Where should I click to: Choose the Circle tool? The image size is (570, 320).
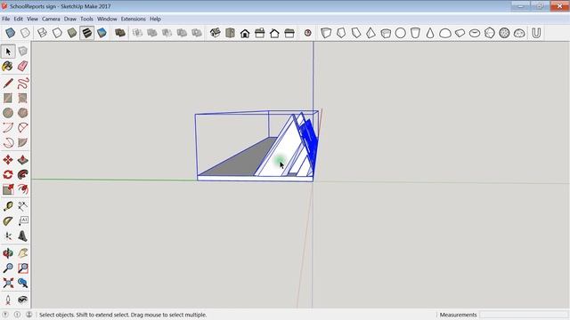coord(8,113)
